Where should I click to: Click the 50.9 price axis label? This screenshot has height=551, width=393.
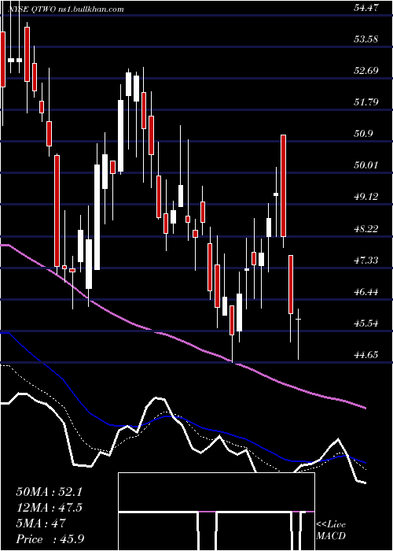pyautogui.click(x=363, y=134)
